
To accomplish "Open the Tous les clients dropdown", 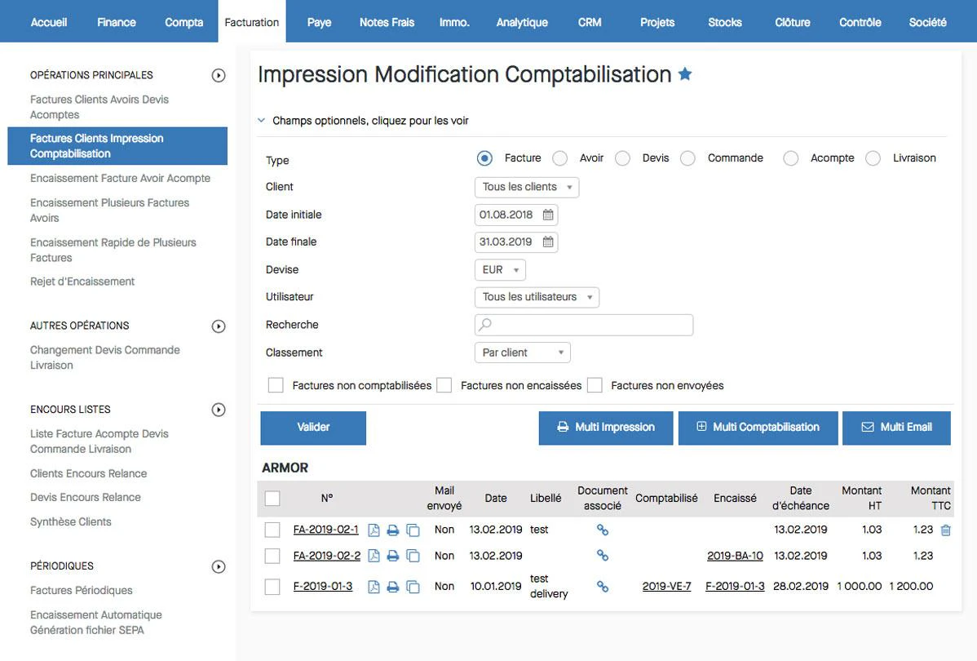I will [x=527, y=187].
